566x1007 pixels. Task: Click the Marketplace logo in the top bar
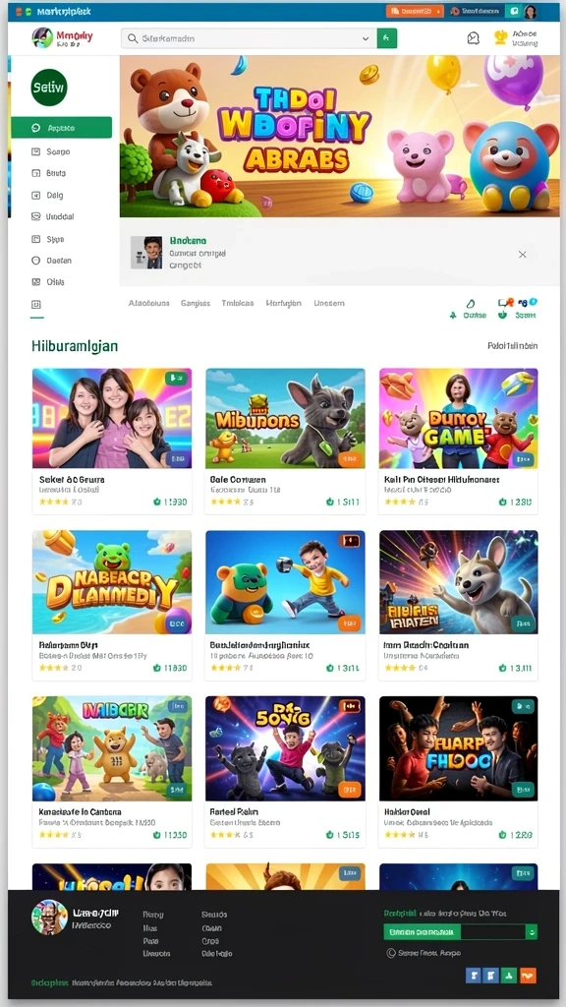click(54, 12)
